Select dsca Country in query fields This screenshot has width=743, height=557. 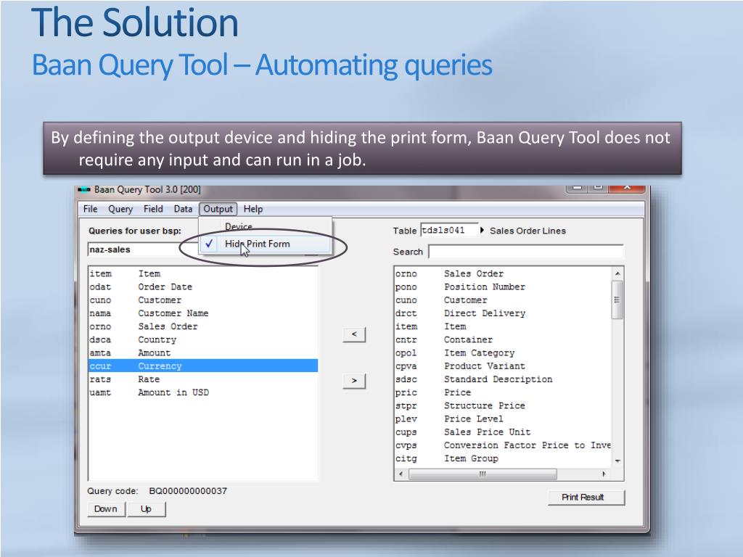coord(203,340)
